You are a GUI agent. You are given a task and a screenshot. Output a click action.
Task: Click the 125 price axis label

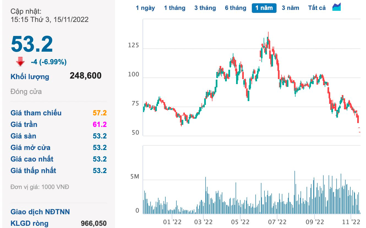tap(133, 46)
